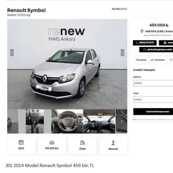Click the WhatsApp contact button

166,43
